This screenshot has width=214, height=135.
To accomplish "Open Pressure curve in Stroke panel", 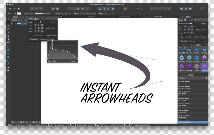I will (201, 41).
